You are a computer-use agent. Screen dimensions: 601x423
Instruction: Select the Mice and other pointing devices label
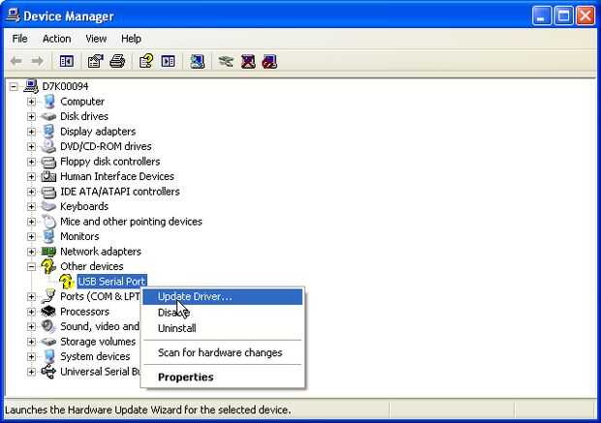pos(131,222)
